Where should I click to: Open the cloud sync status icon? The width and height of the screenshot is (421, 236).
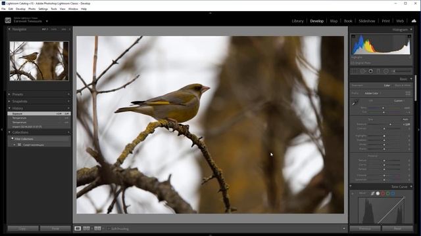tap(414, 21)
